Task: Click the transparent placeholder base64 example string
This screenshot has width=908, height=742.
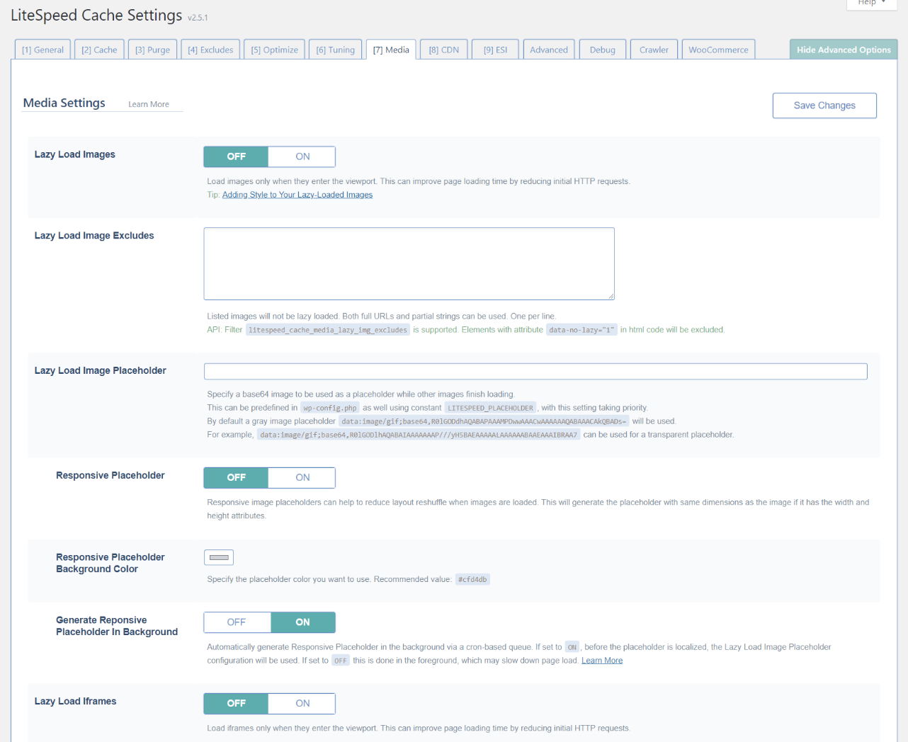Action: [419, 435]
